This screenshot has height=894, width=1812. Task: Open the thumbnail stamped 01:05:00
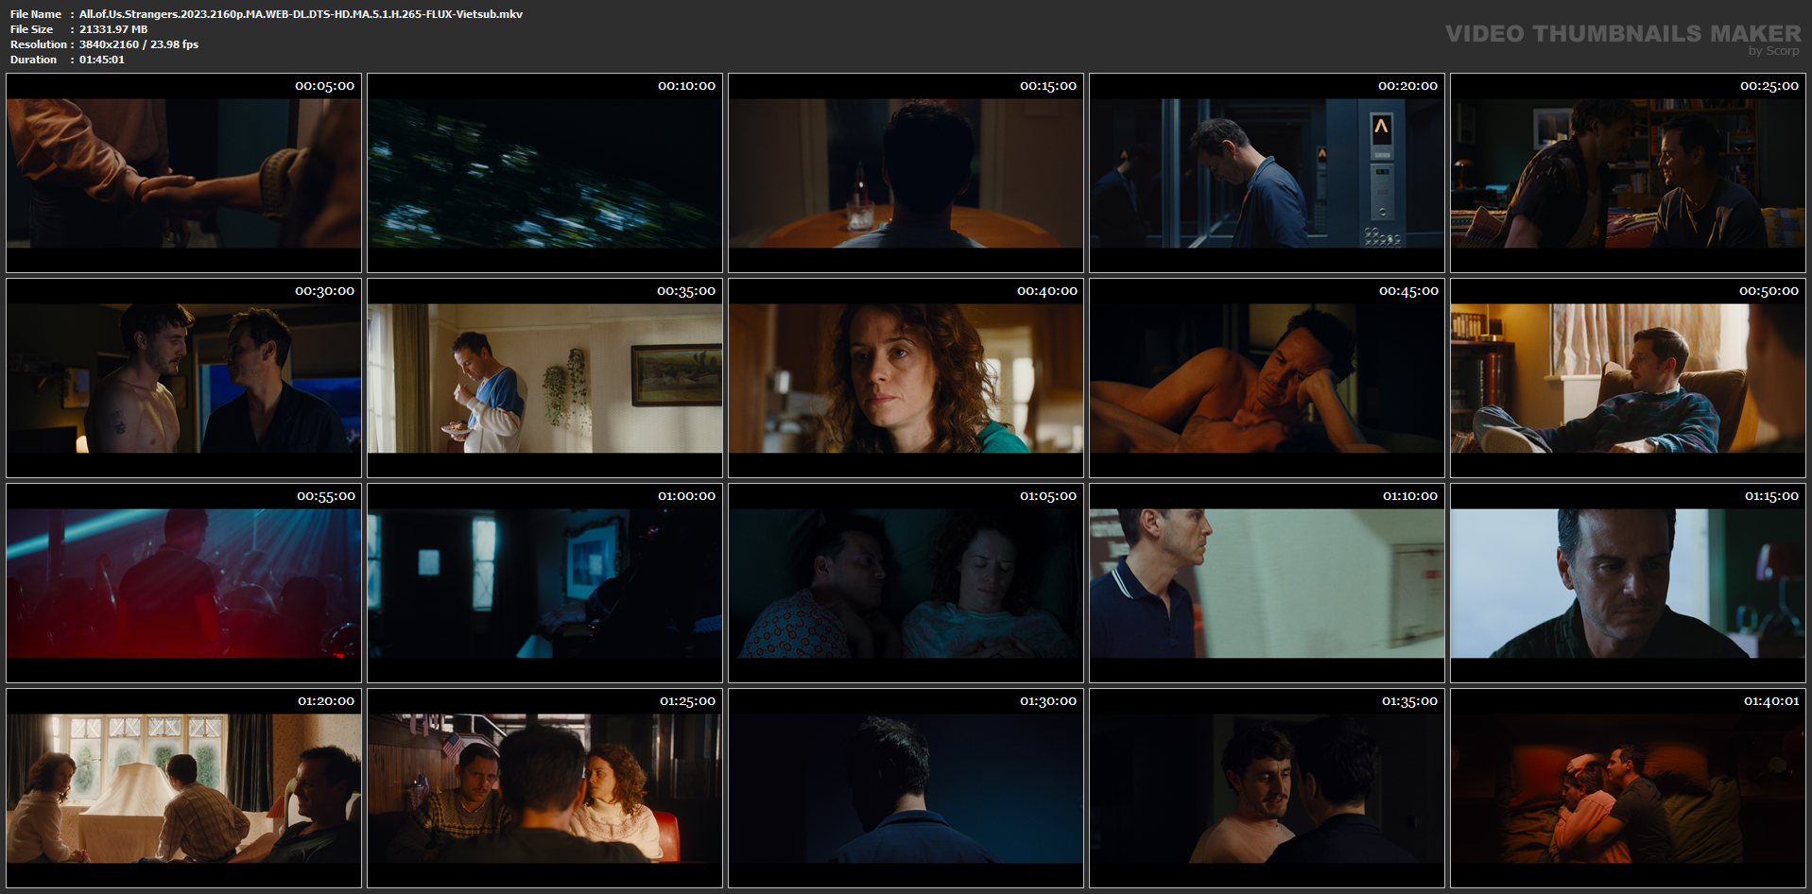point(906,583)
